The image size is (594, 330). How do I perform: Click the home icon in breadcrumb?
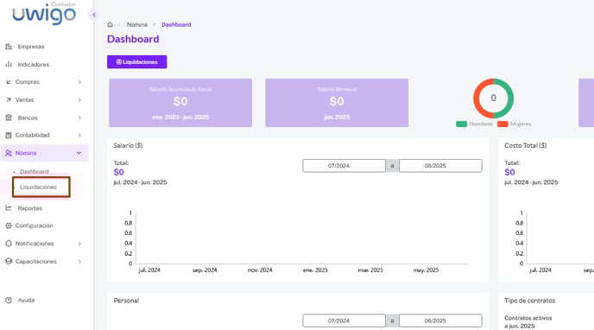click(110, 25)
